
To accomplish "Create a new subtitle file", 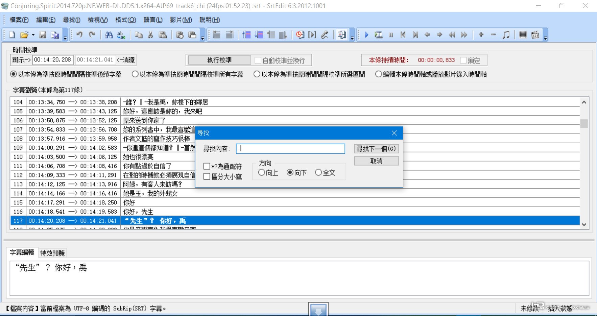I will [x=12, y=35].
